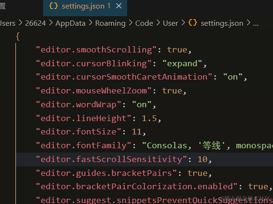Open the AppData breadcrumb folder
The image size is (273, 204).
point(70,23)
